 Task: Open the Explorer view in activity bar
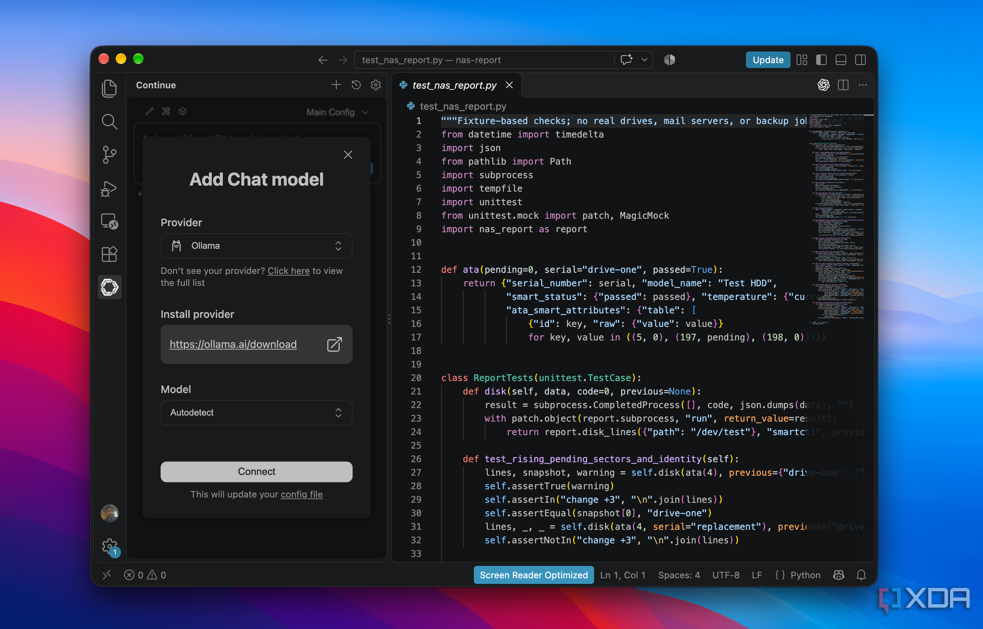109,88
